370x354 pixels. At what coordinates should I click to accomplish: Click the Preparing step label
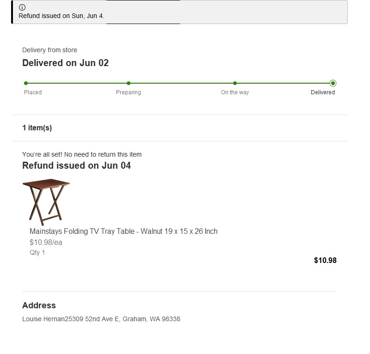129,92
